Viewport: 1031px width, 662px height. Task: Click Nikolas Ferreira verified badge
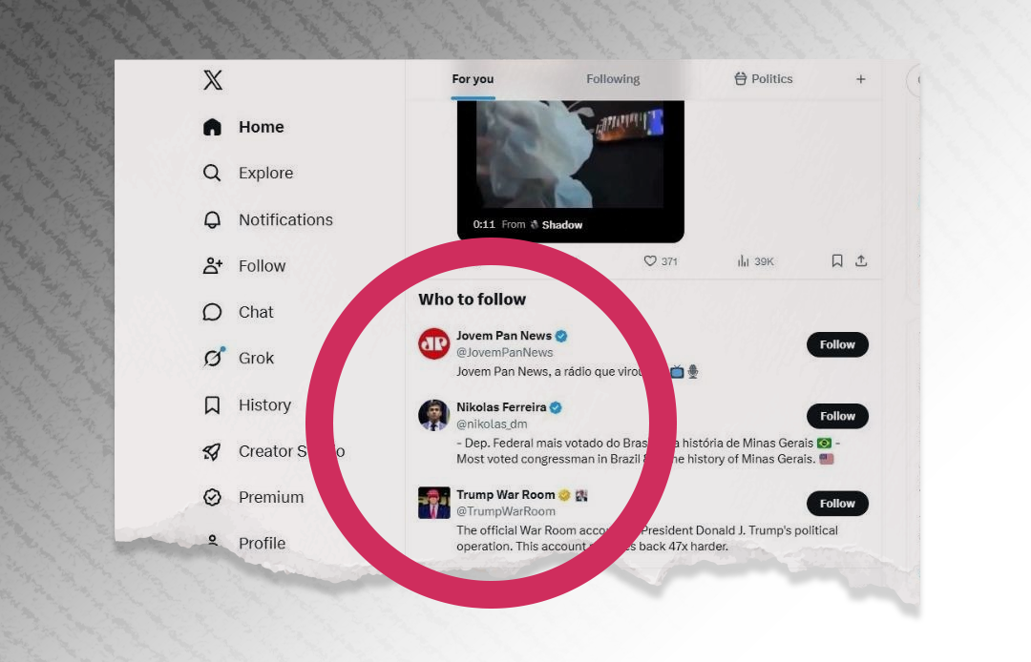556,407
